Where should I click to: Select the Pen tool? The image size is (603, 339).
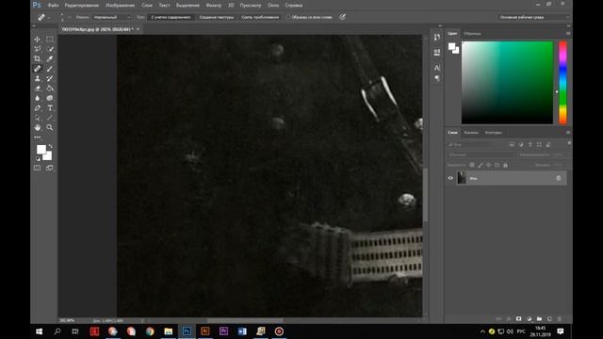[38, 108]
